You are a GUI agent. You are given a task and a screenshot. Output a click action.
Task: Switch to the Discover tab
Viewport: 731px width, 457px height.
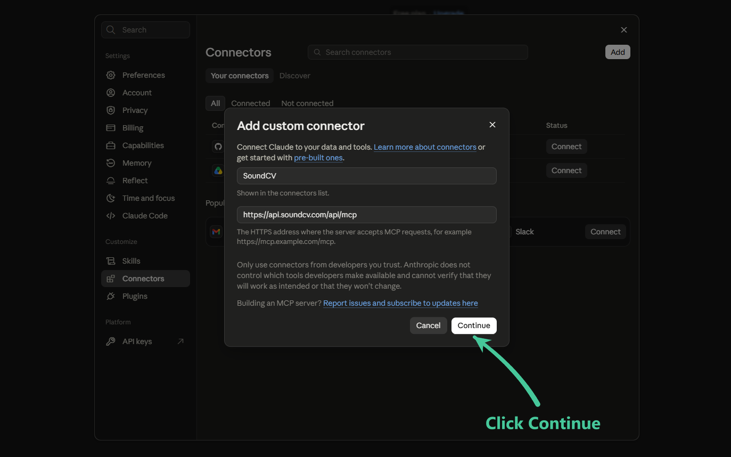[294, 76]
